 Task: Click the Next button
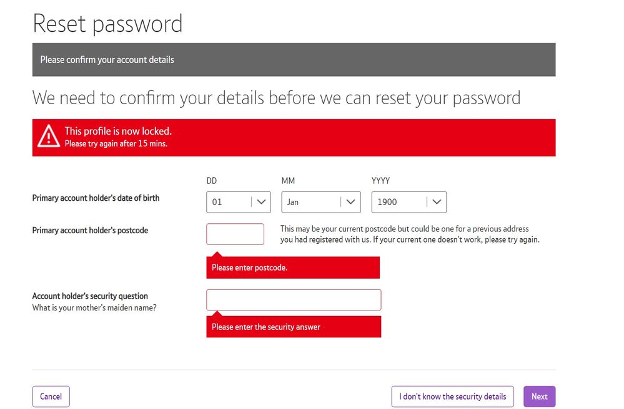pos(539,396)
